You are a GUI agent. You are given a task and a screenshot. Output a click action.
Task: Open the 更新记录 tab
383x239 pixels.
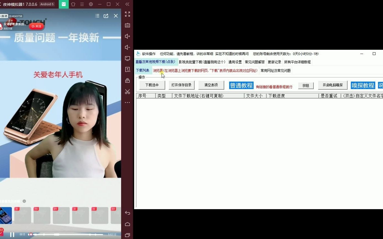tap(274, 62)
